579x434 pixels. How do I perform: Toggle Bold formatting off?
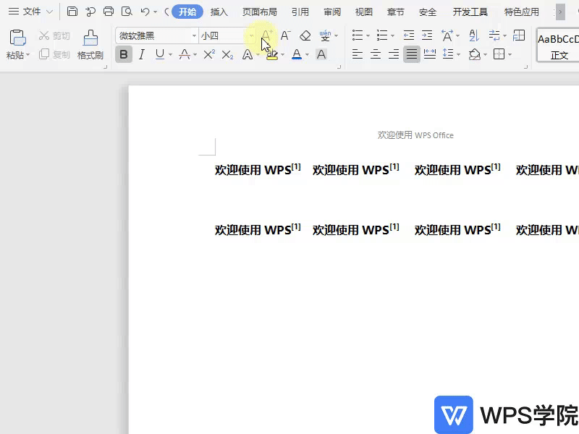(x=124, y=54)
